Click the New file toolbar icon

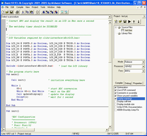(x=3, y=12)
